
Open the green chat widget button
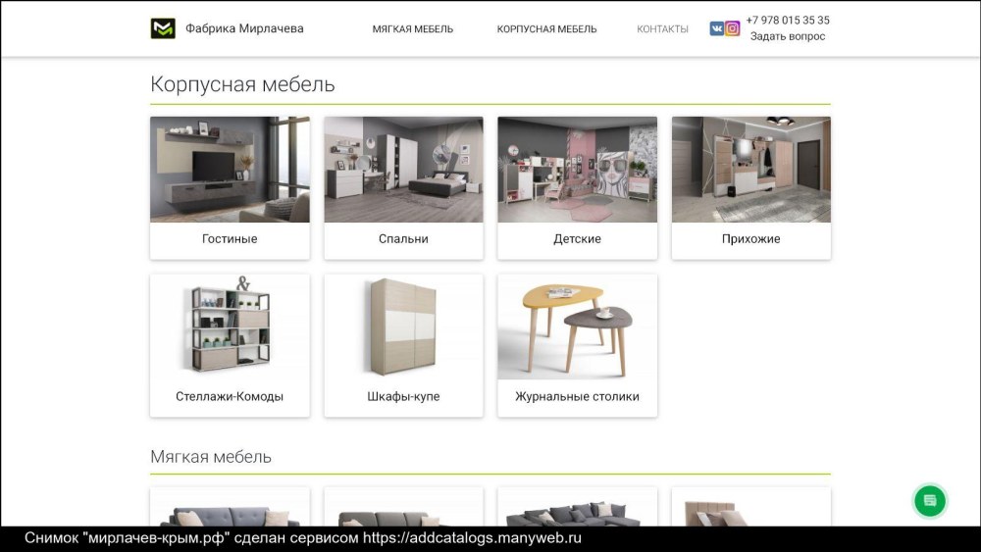pyautogui.click(x=930, y=501)
